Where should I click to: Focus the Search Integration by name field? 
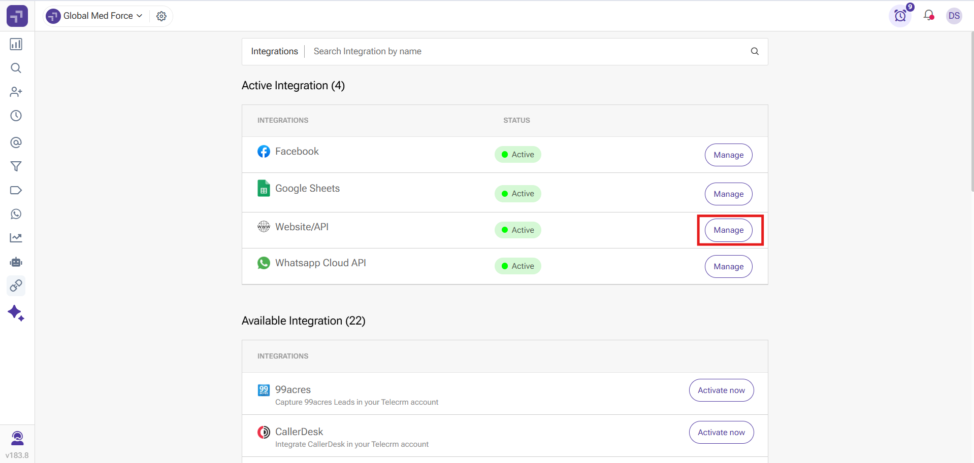[x=528, y=51]
